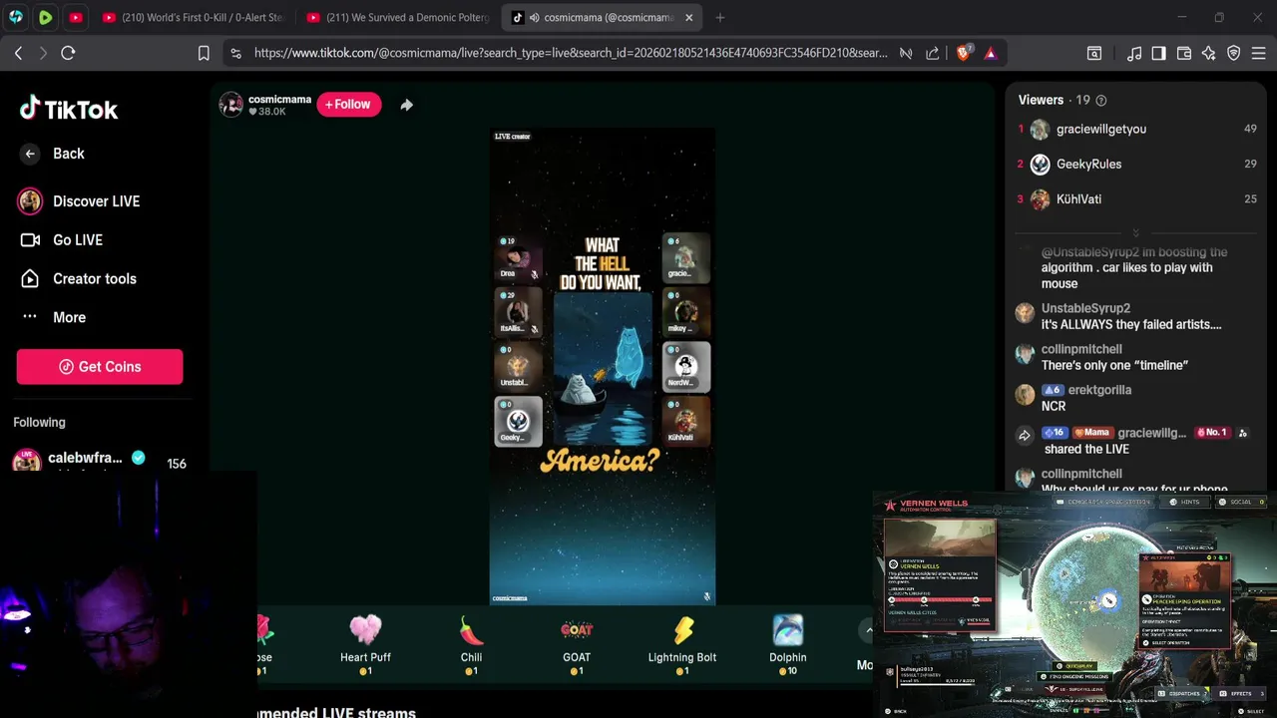Switch to the pinned green play tab
The height and width of the screenshot is (718, 1277).
46,17
